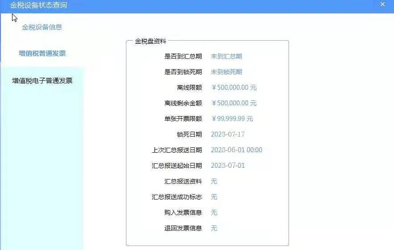Screen dimensions: 394x250
Task: Click the 是否到汇总期 label
Action: tap(183, 56)
